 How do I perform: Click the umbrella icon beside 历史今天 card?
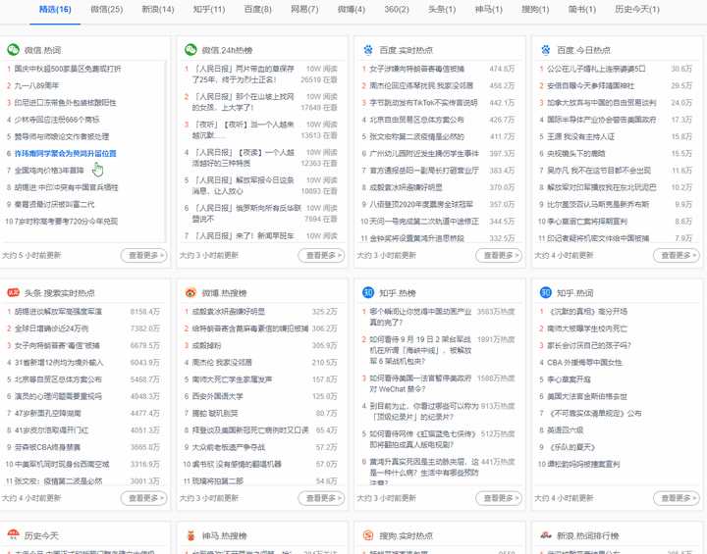click(13, 535)
